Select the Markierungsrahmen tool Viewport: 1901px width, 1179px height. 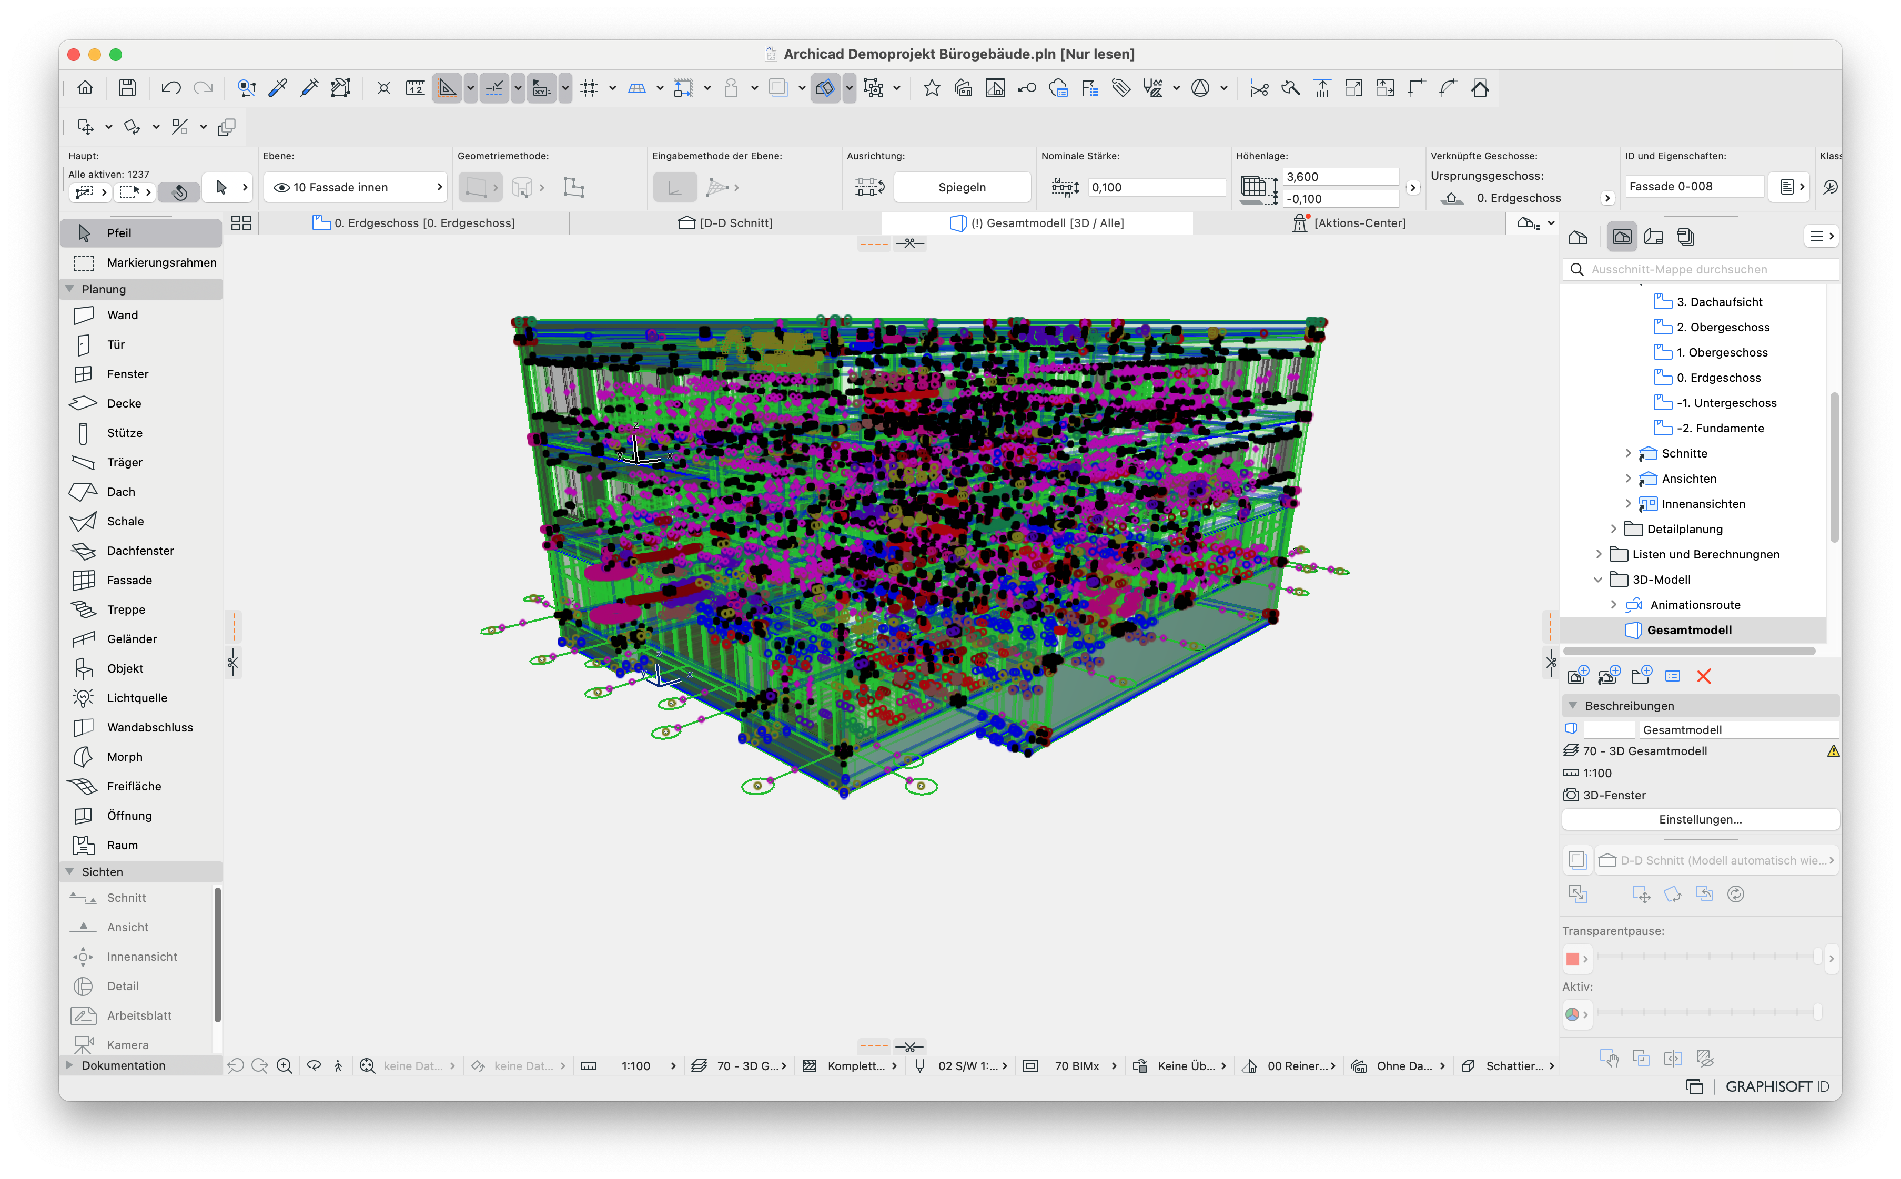coord(140,263)
